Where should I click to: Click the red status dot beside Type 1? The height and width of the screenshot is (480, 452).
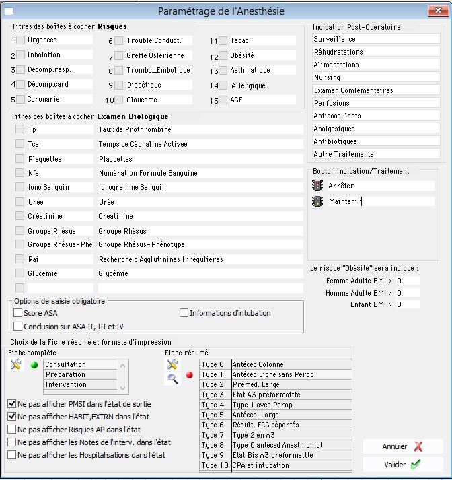[190, 375]
